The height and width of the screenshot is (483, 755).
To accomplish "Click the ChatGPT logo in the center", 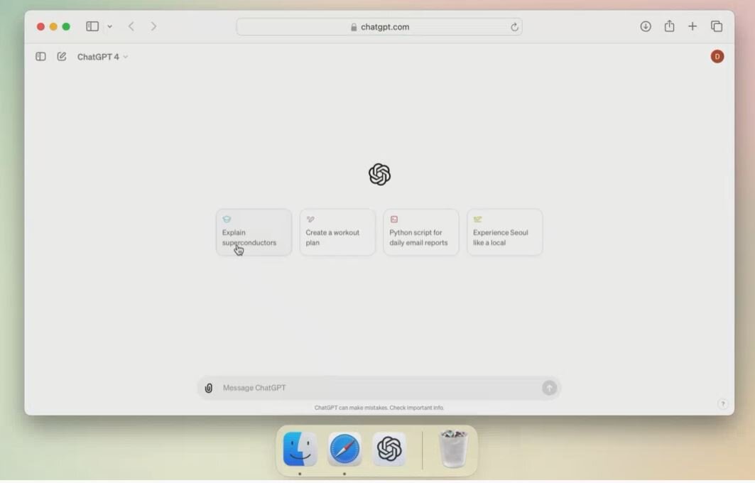I will click(379, 174).
